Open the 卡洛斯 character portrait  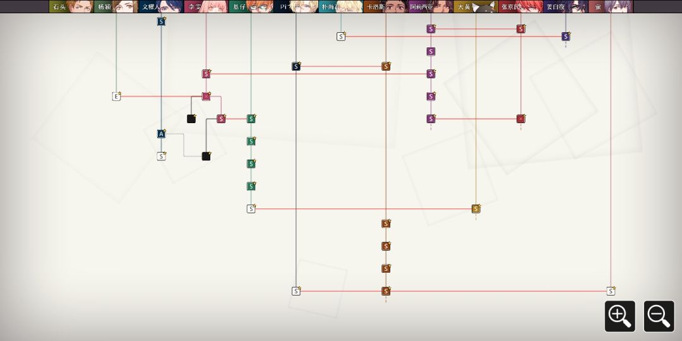[386, 6]
